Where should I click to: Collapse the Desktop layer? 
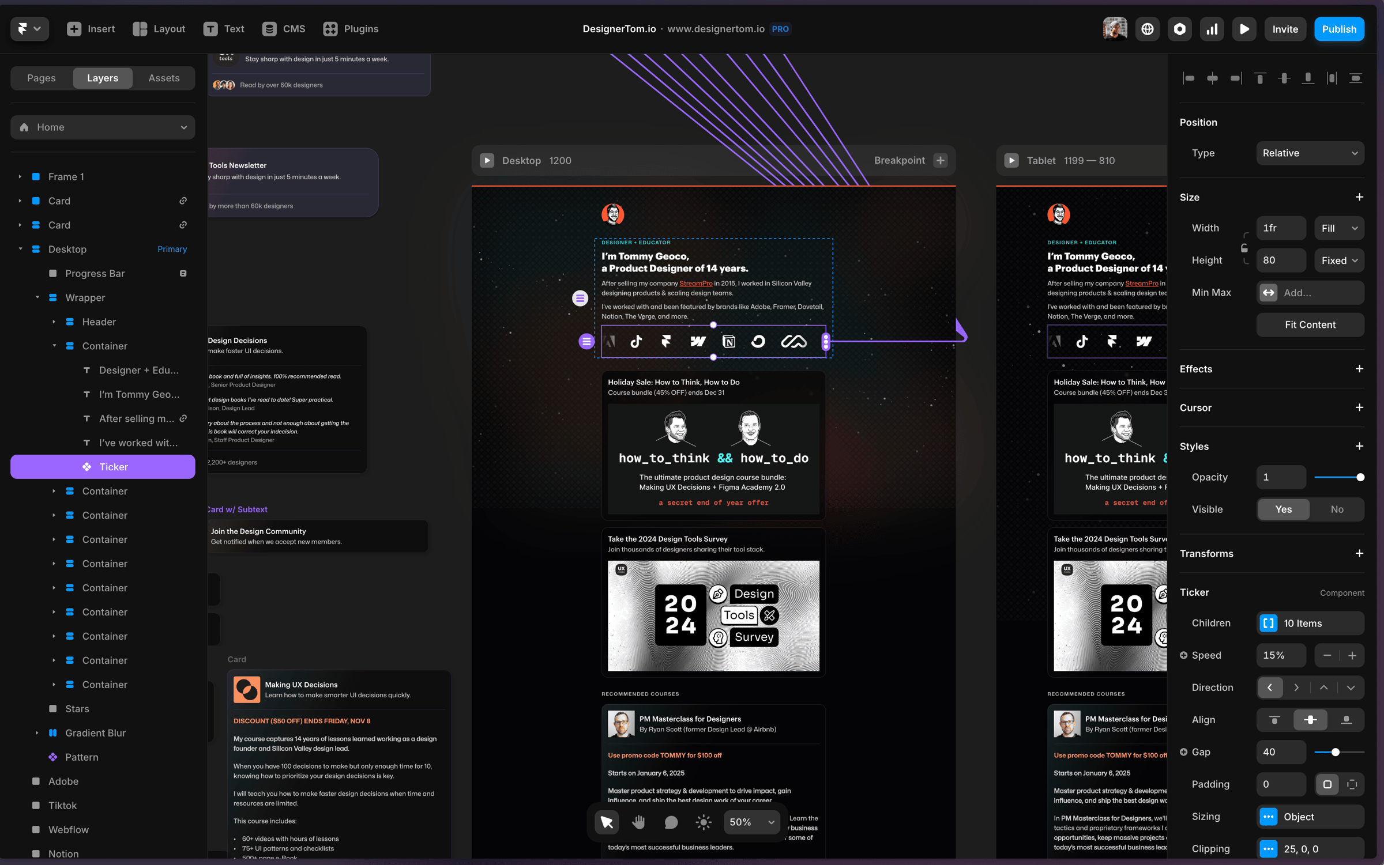click(20, 249)
